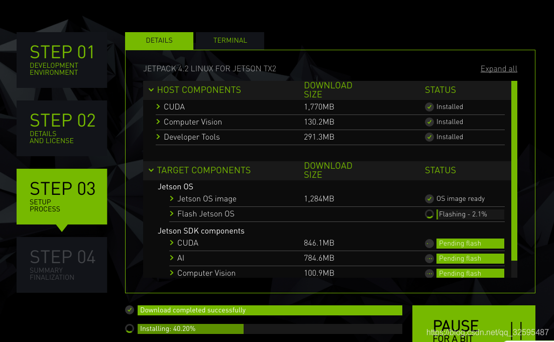
Task: Click the pending icon beside SDK Computer Vision
Action: tap(429, 274)
